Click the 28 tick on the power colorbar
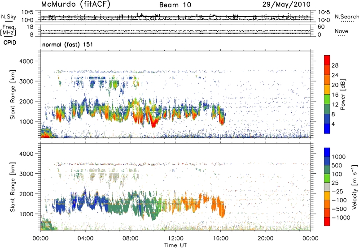This screenshot has width=359, height=248. point(335,65)
